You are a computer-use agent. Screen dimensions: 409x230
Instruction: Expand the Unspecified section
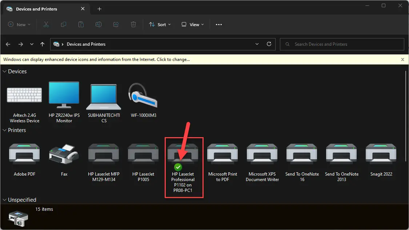[x=4, y=200]
